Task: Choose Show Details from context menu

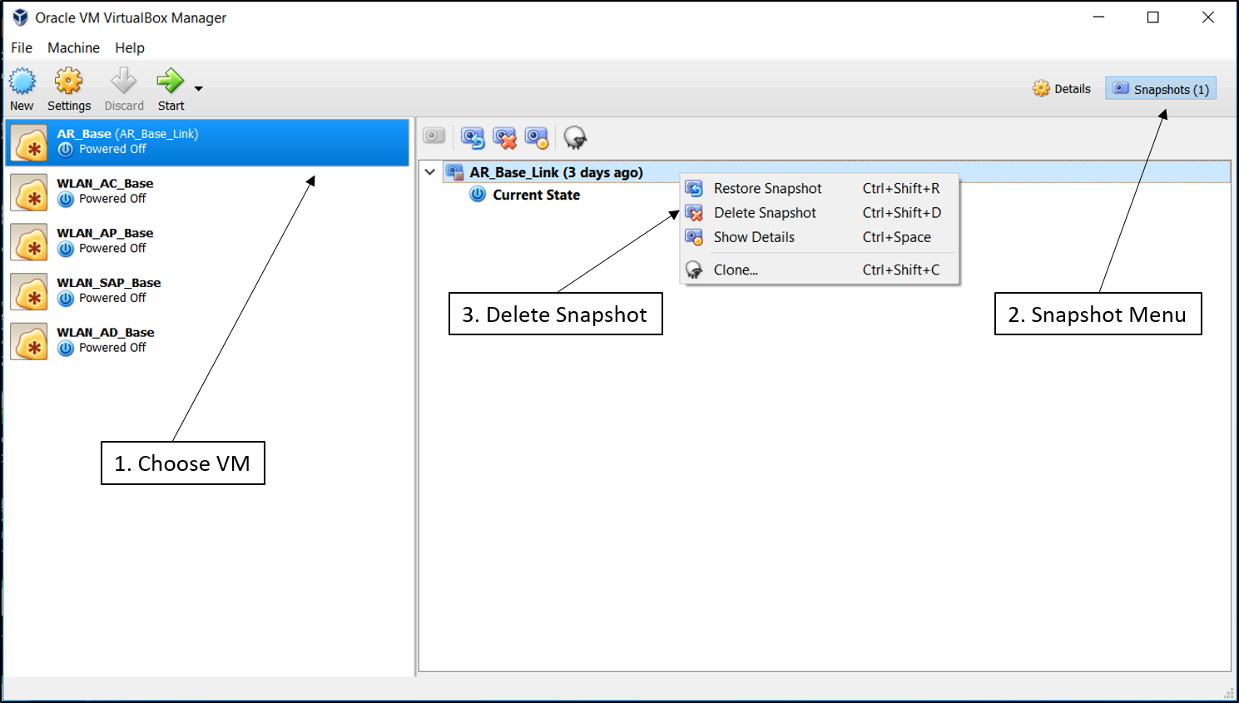Action: pos(820,237)
